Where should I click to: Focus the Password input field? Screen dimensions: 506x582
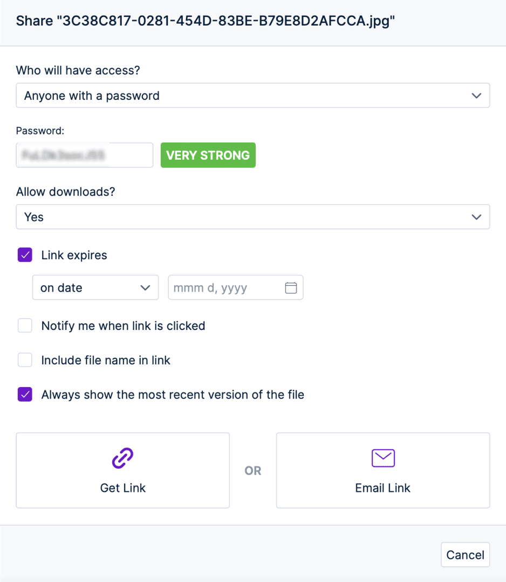[85, 155]
